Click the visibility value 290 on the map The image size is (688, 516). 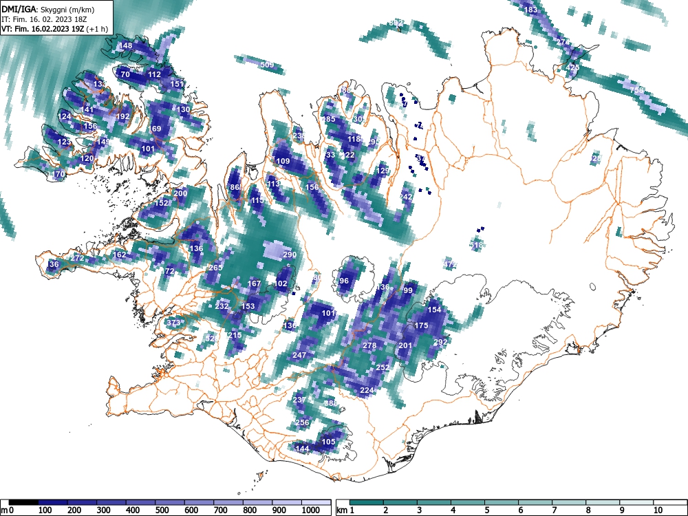[290, 255]
